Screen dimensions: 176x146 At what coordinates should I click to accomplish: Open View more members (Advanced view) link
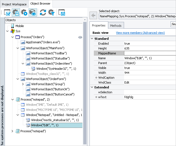(140, 33)
